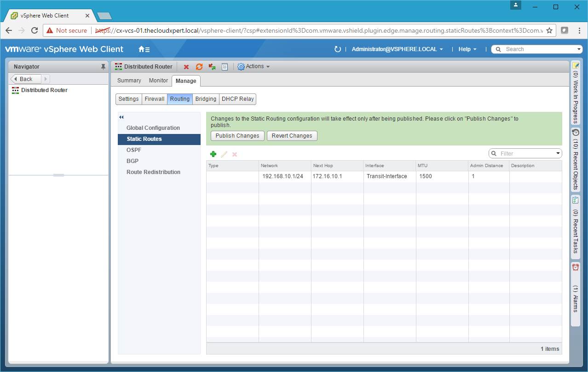
Task: Expand the Administrator@VSPHERE.LOCAL user menu
Action: point(397,49)
